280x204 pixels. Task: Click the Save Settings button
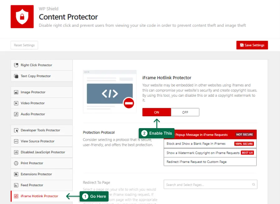(x=252, y=45)
